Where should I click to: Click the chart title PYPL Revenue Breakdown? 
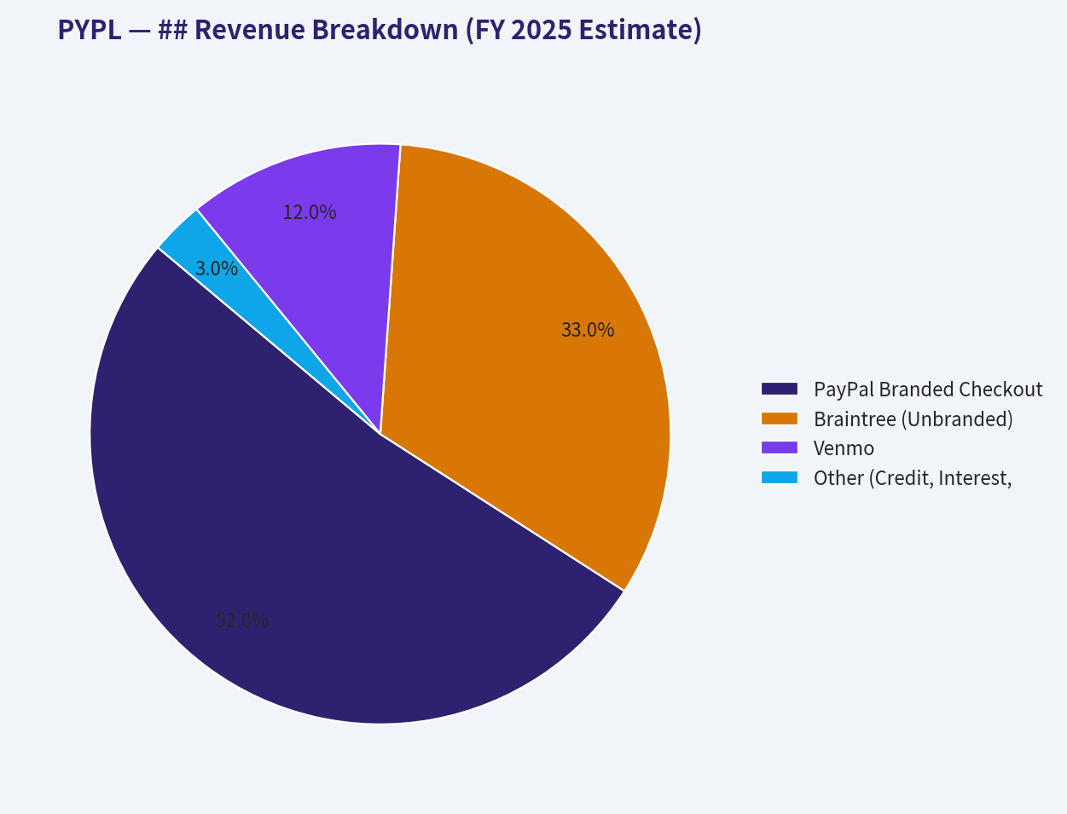380,30
